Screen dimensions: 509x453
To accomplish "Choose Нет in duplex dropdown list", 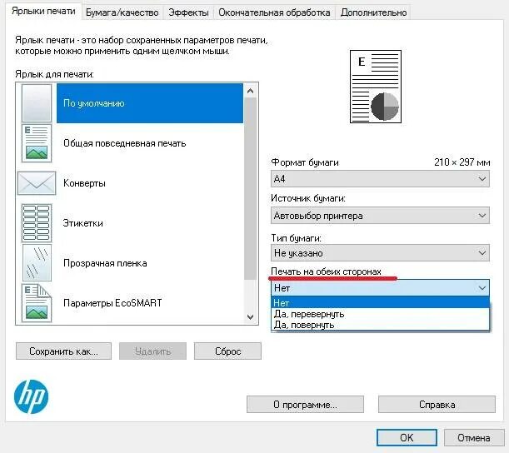I will [x=380, y=303].
